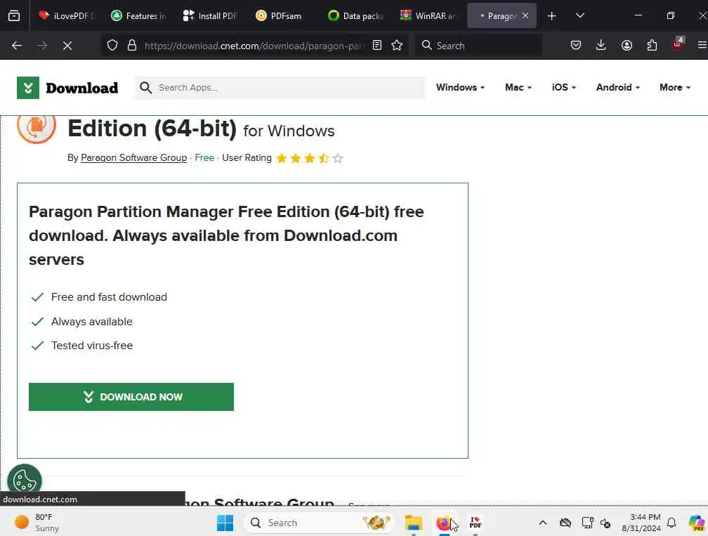The height and width of the screenshot is (536, 708).
Task: Stop loading the page
Action: [67, 45]
